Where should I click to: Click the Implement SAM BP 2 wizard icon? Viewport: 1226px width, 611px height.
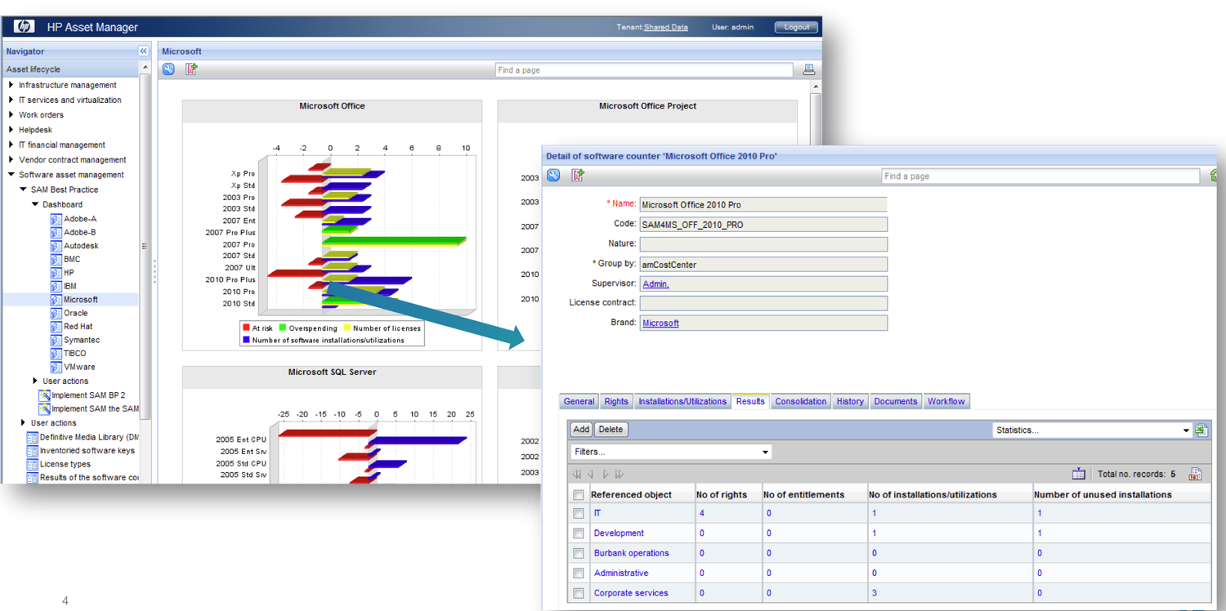44,395
